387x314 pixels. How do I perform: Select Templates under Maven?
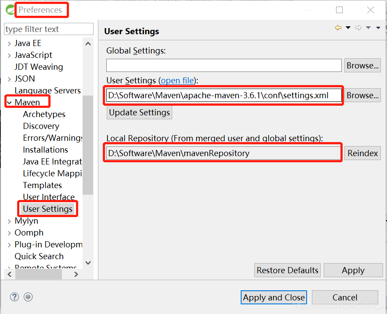(43, 185)
